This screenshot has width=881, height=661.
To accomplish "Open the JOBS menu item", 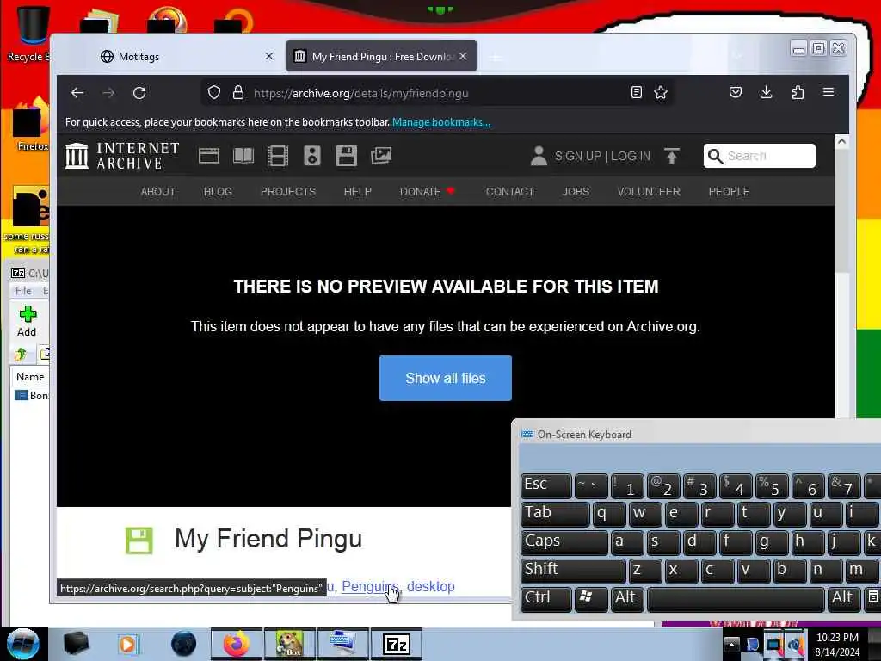I will click(576, 192).
